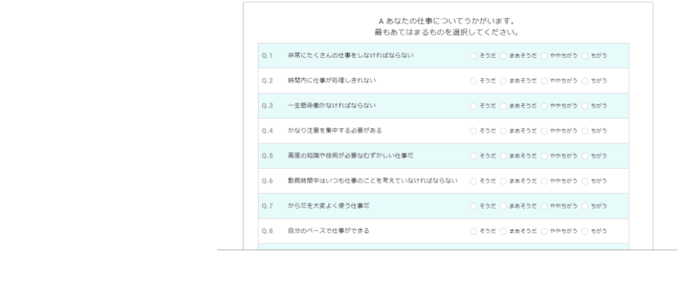Mark 'そうだ' for Q.3 一生懸命働かなければ
Viewport: 692px width, 297px height.
[x=473, y=106]
